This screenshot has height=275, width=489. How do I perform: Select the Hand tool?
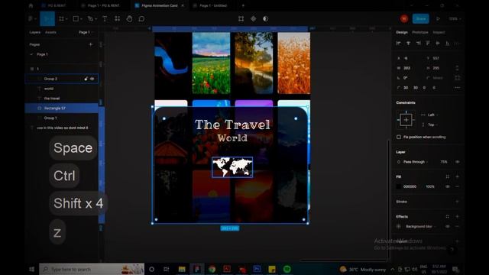pos(129,18)
